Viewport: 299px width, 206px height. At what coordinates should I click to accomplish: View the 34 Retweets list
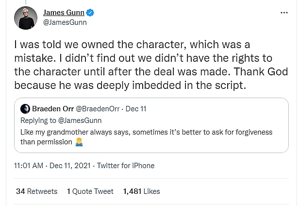tap(36, 191)
